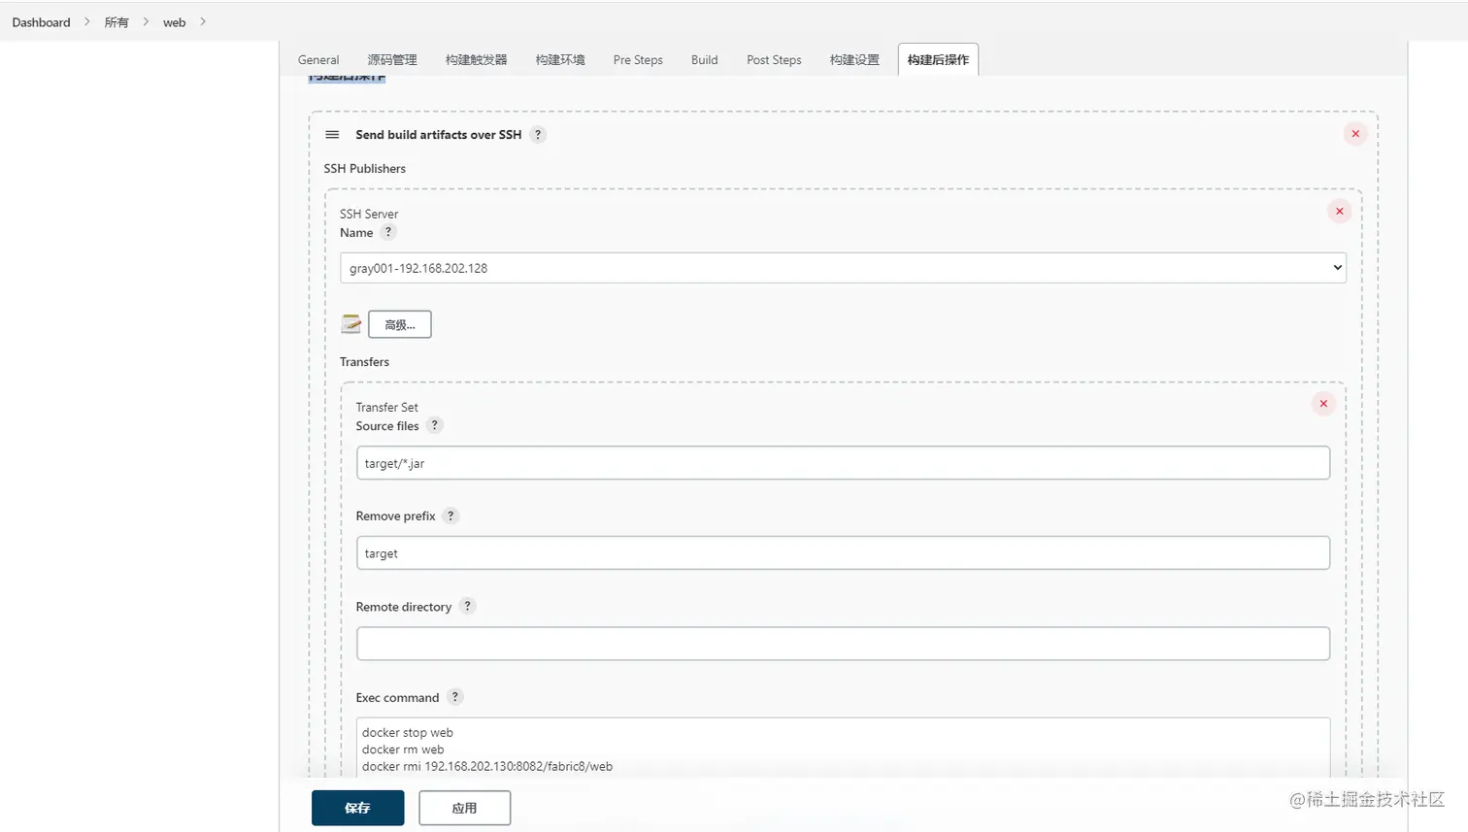
Task: Click the 'SSH Publishers' label
Action: click(365, 169)
